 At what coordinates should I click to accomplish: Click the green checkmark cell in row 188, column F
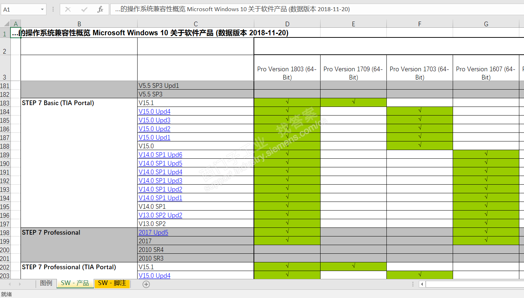click(x=420, y=146)
